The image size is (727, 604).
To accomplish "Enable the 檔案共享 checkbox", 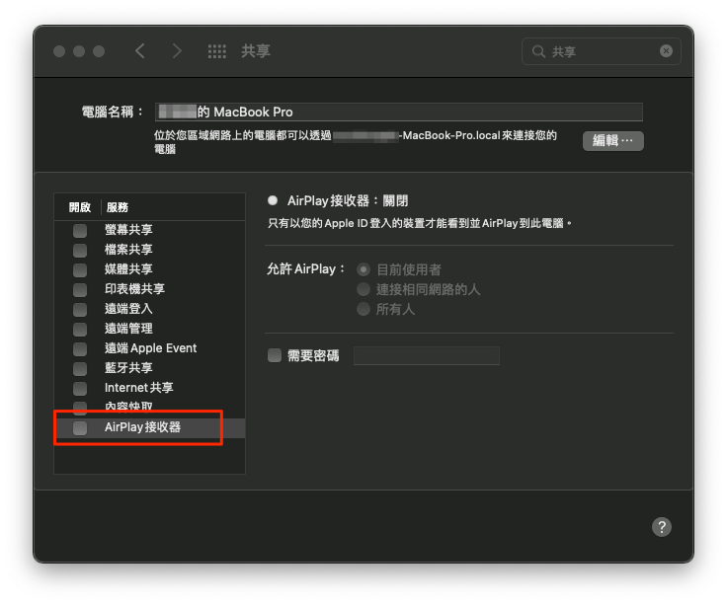I will [80, 250].
